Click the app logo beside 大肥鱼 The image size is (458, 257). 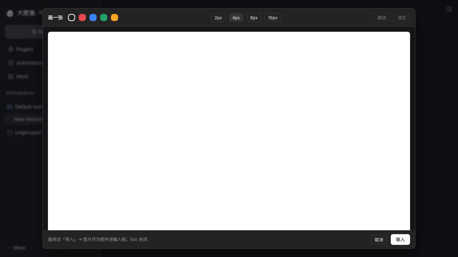coord(10,13)
